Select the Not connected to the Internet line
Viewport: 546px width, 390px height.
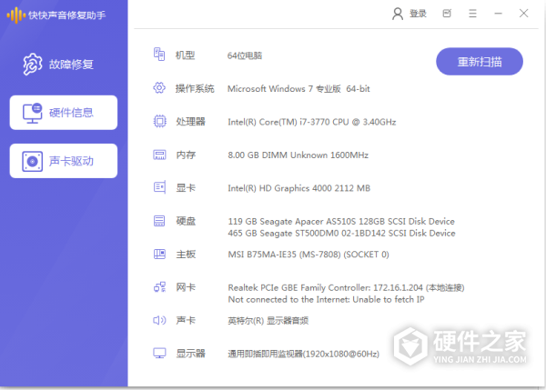[326, 299]
